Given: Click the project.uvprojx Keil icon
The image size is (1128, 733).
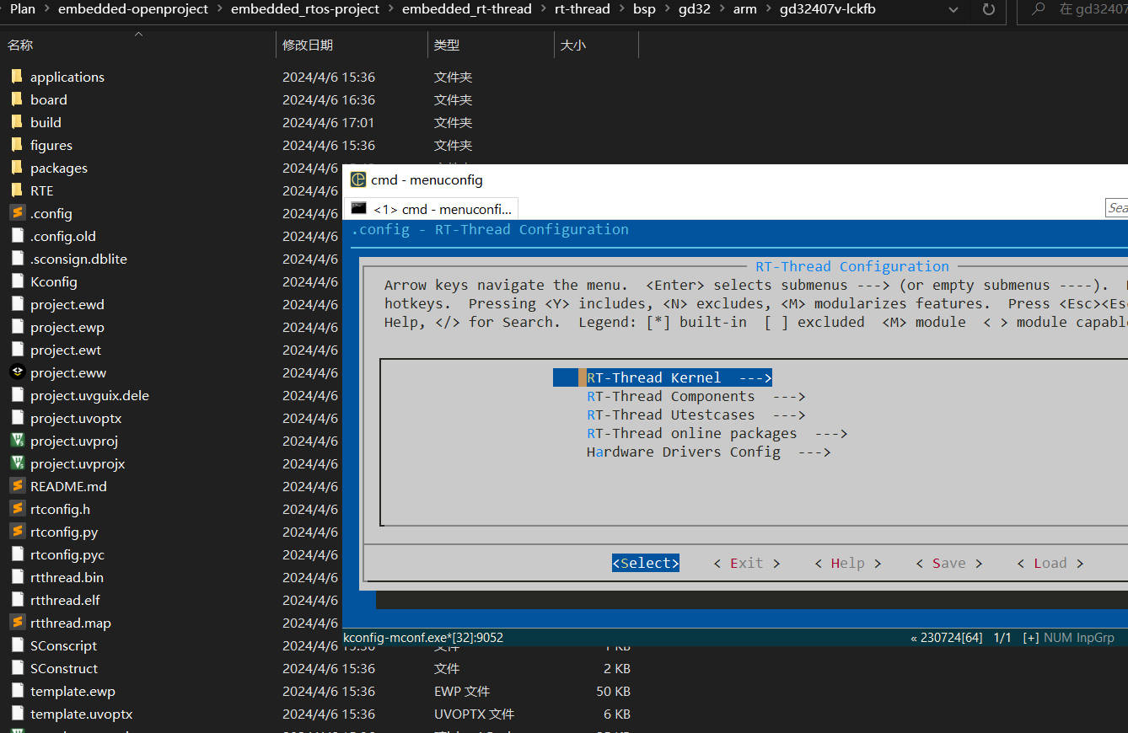Looking at the screenshot, I should (x=17, y=463).
